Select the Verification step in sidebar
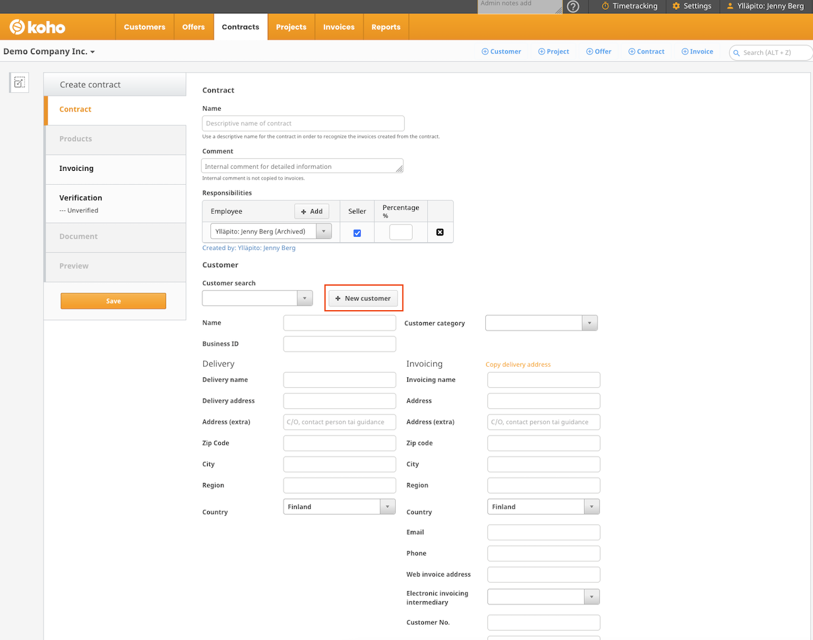The height and width of the screenshot is (640, 813). click(115, 203)
